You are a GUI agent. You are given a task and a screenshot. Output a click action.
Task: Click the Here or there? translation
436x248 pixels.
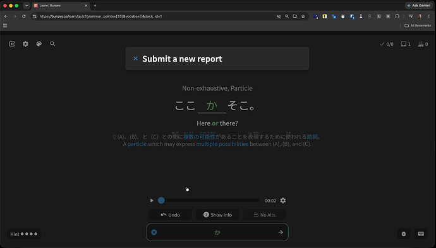217,123
